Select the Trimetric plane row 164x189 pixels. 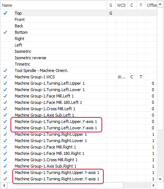[79, 64]
